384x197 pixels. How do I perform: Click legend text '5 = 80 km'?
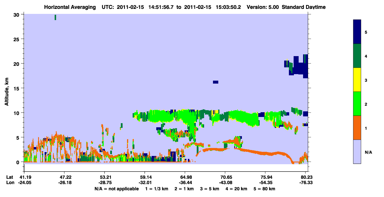click(265, 189)
